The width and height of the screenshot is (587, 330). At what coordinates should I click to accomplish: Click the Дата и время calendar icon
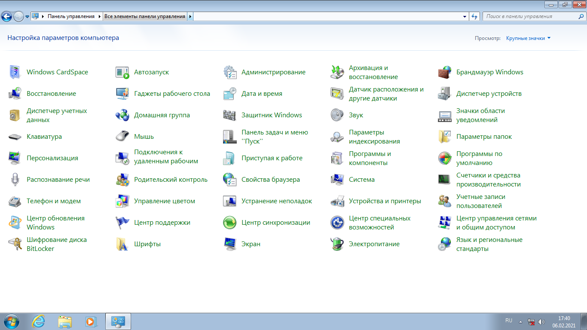[x=230, y=94]
